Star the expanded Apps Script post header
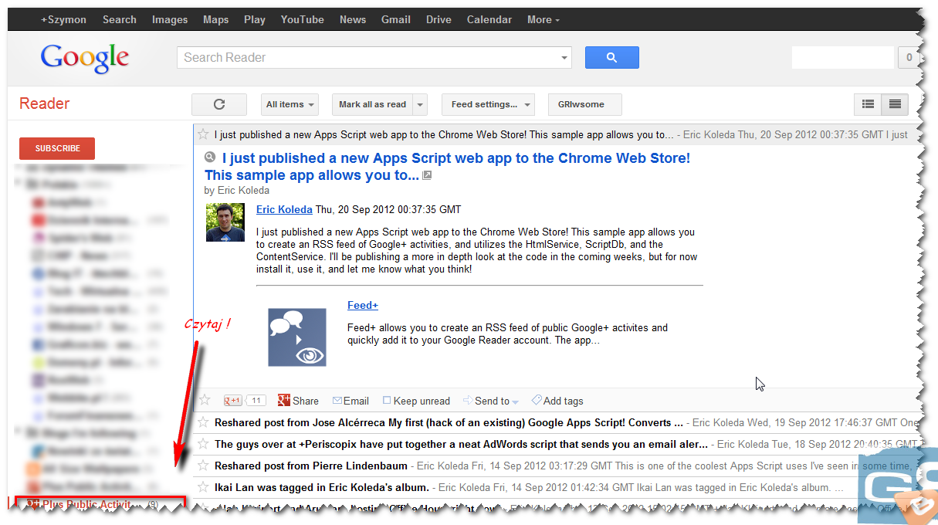 203,134
